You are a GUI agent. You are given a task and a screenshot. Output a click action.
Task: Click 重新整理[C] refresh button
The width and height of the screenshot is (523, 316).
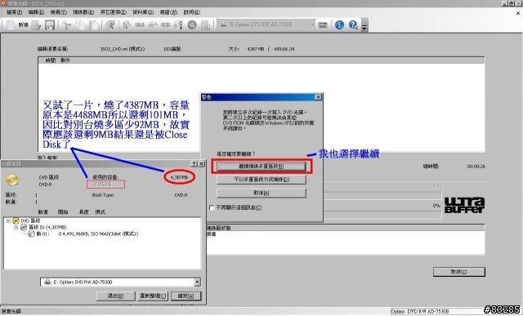(x=153, y=296)
